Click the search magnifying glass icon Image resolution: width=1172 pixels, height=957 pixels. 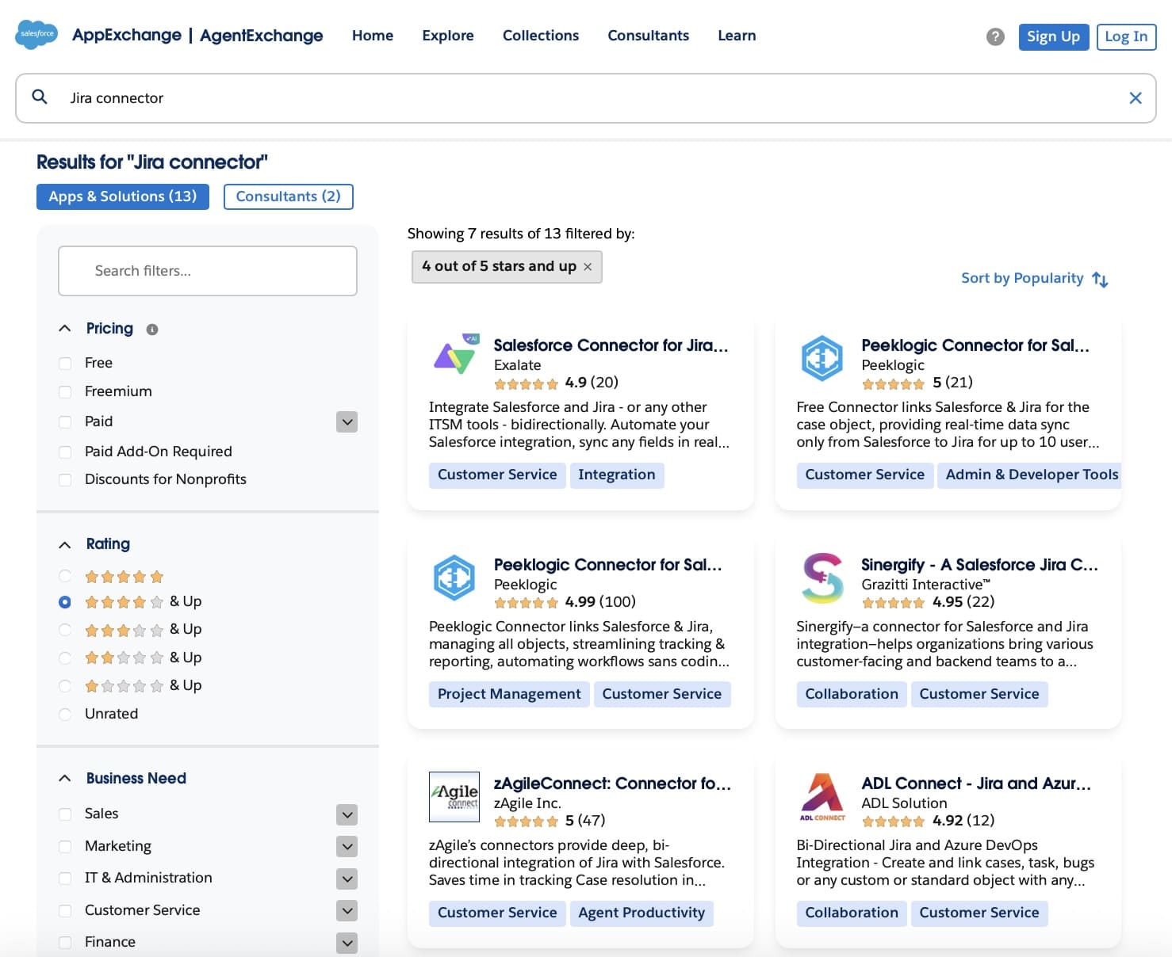tap(39, 96)
